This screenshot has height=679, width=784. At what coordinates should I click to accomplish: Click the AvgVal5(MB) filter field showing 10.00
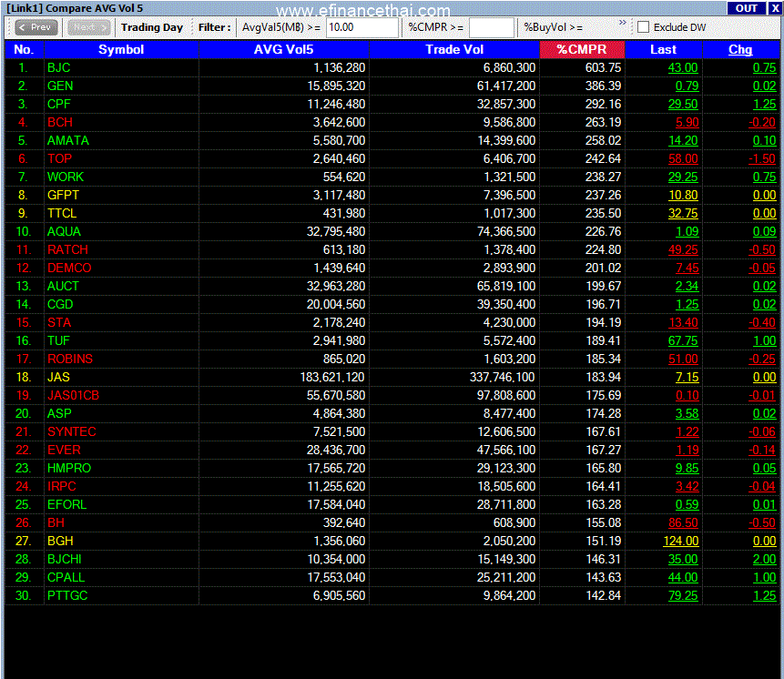[x=362, y=27]
